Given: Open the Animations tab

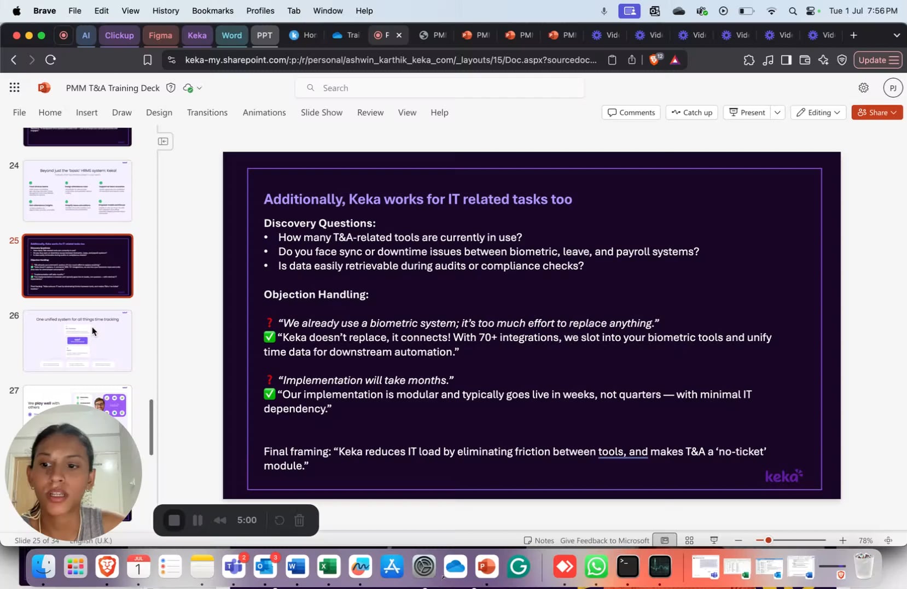Looking at the screenshot, I should [x=264, y=112].
